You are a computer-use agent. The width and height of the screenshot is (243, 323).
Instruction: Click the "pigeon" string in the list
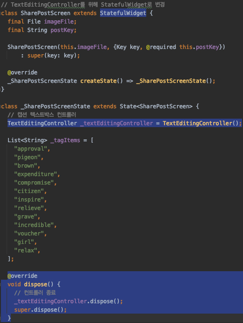pos(27,157)
